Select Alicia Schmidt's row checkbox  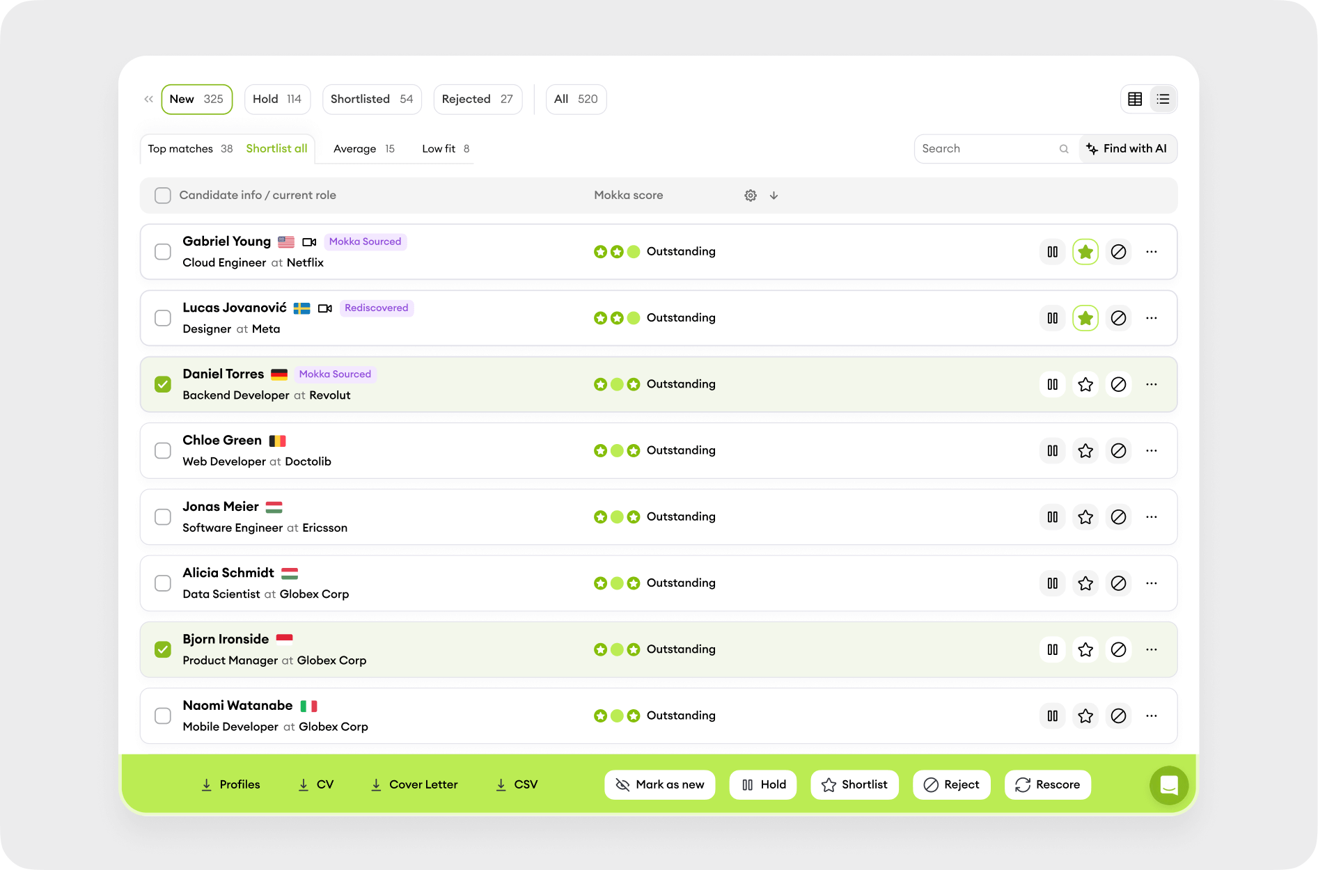(163, 583)
